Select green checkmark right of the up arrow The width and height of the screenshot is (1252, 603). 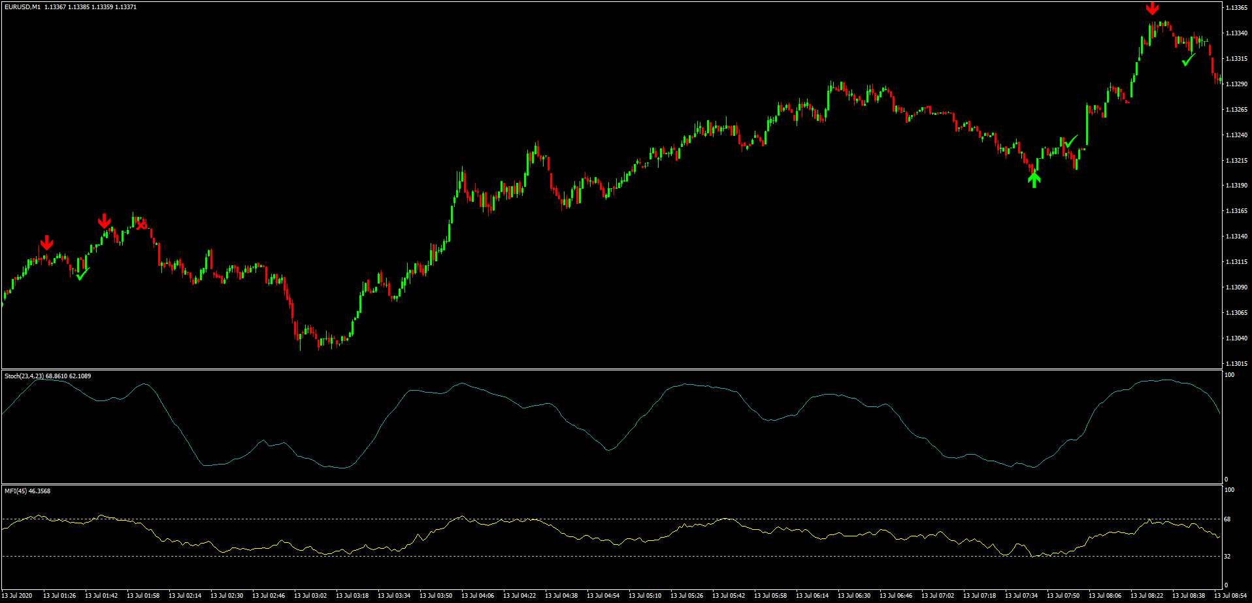[1071, 141]
